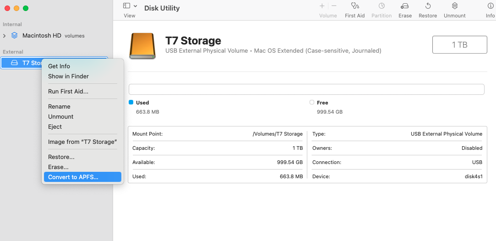Click the Device disk4s1 value

[x=473, y=176]
